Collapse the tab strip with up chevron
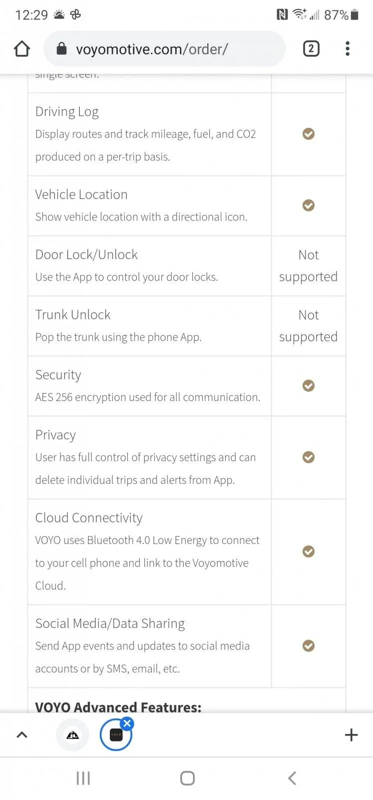 click(22, 734)
